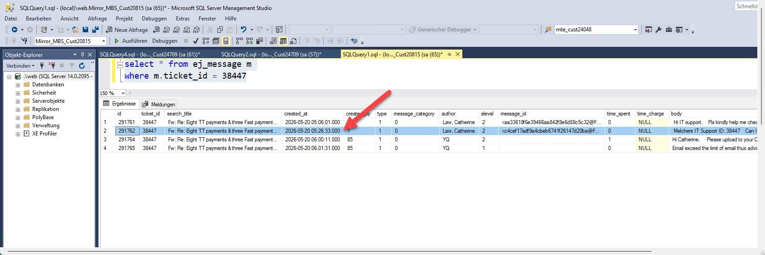Open the Abfrage menu
The image size is (765, 255).
[97, 19]
